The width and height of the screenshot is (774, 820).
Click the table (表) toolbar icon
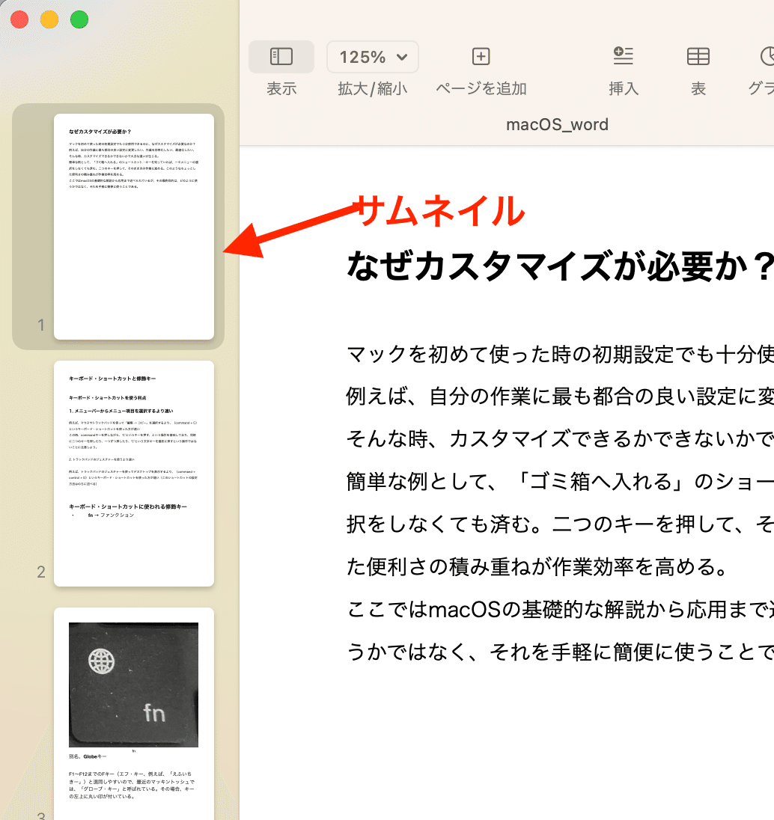698,56
